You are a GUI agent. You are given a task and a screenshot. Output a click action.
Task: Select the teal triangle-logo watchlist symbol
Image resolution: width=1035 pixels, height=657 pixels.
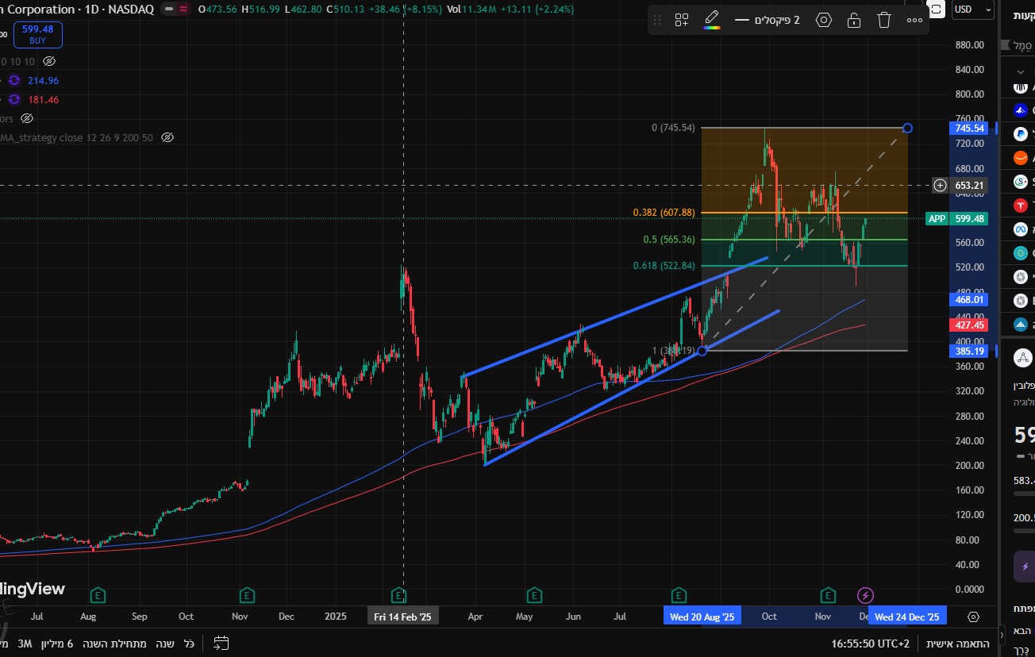1022,325
